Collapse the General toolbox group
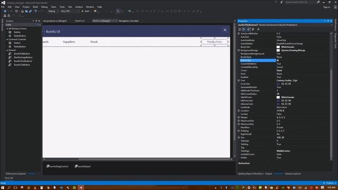The width and height of the screenshot is (338, 190). pos(7,50)
